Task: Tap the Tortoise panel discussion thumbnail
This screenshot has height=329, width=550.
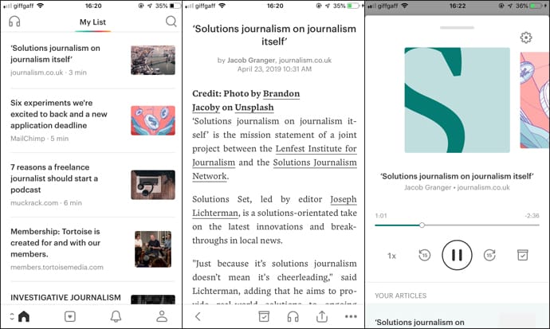Action: tap(153, 249)
